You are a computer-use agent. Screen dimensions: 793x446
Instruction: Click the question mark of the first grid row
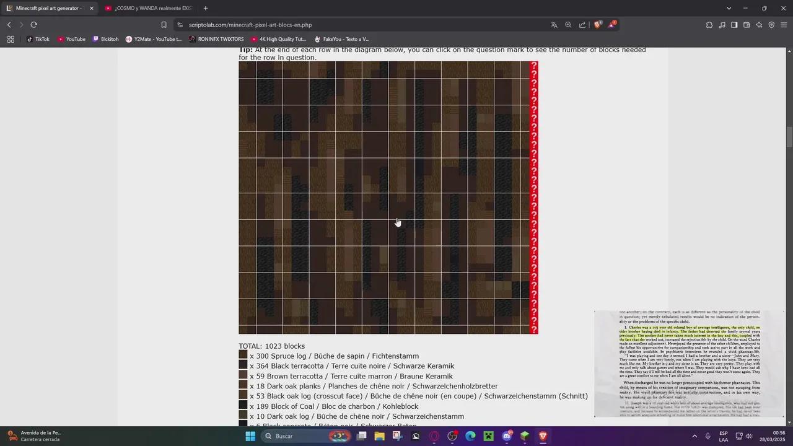(x=534, y=65)
